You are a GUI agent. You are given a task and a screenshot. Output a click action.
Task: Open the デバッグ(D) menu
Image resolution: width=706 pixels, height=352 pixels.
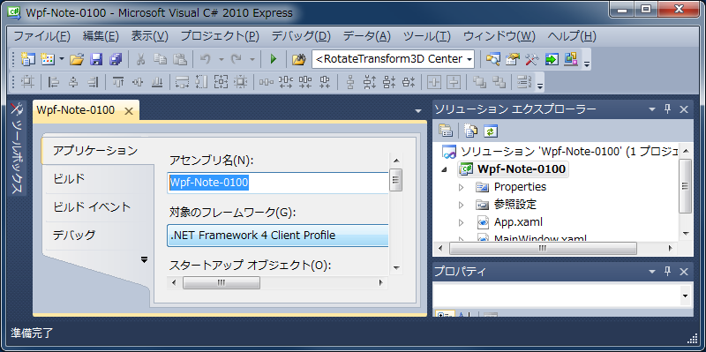[x=301, y=36]
